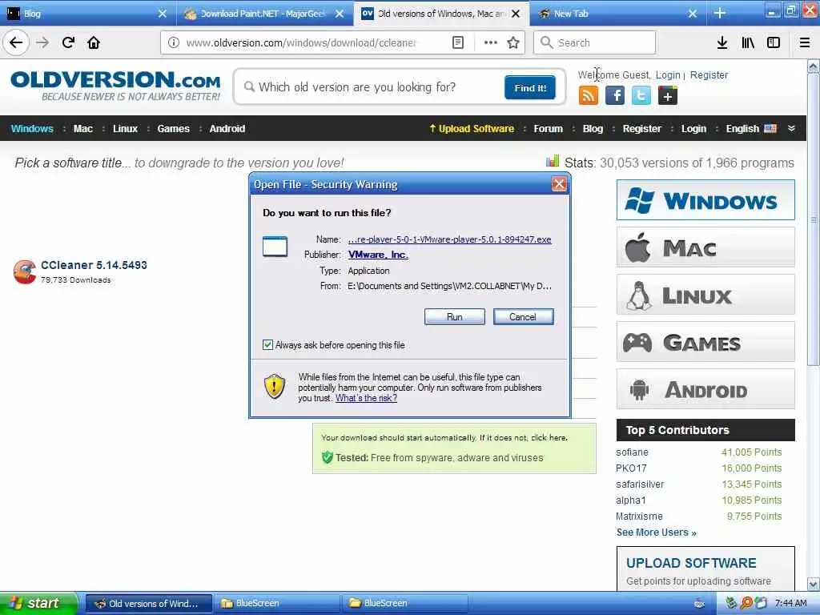Click the large ANDROID platform banner
This screenshot has height=615, width=820.
705,389
